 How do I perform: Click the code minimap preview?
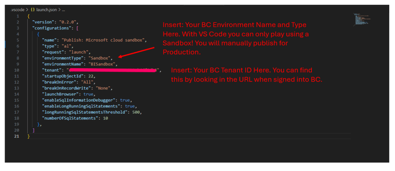click(362, 19)
